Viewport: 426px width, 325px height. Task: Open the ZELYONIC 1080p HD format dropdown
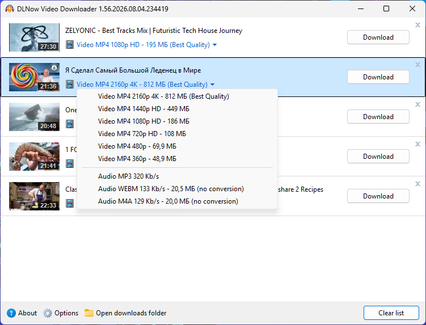pos(214,45)
